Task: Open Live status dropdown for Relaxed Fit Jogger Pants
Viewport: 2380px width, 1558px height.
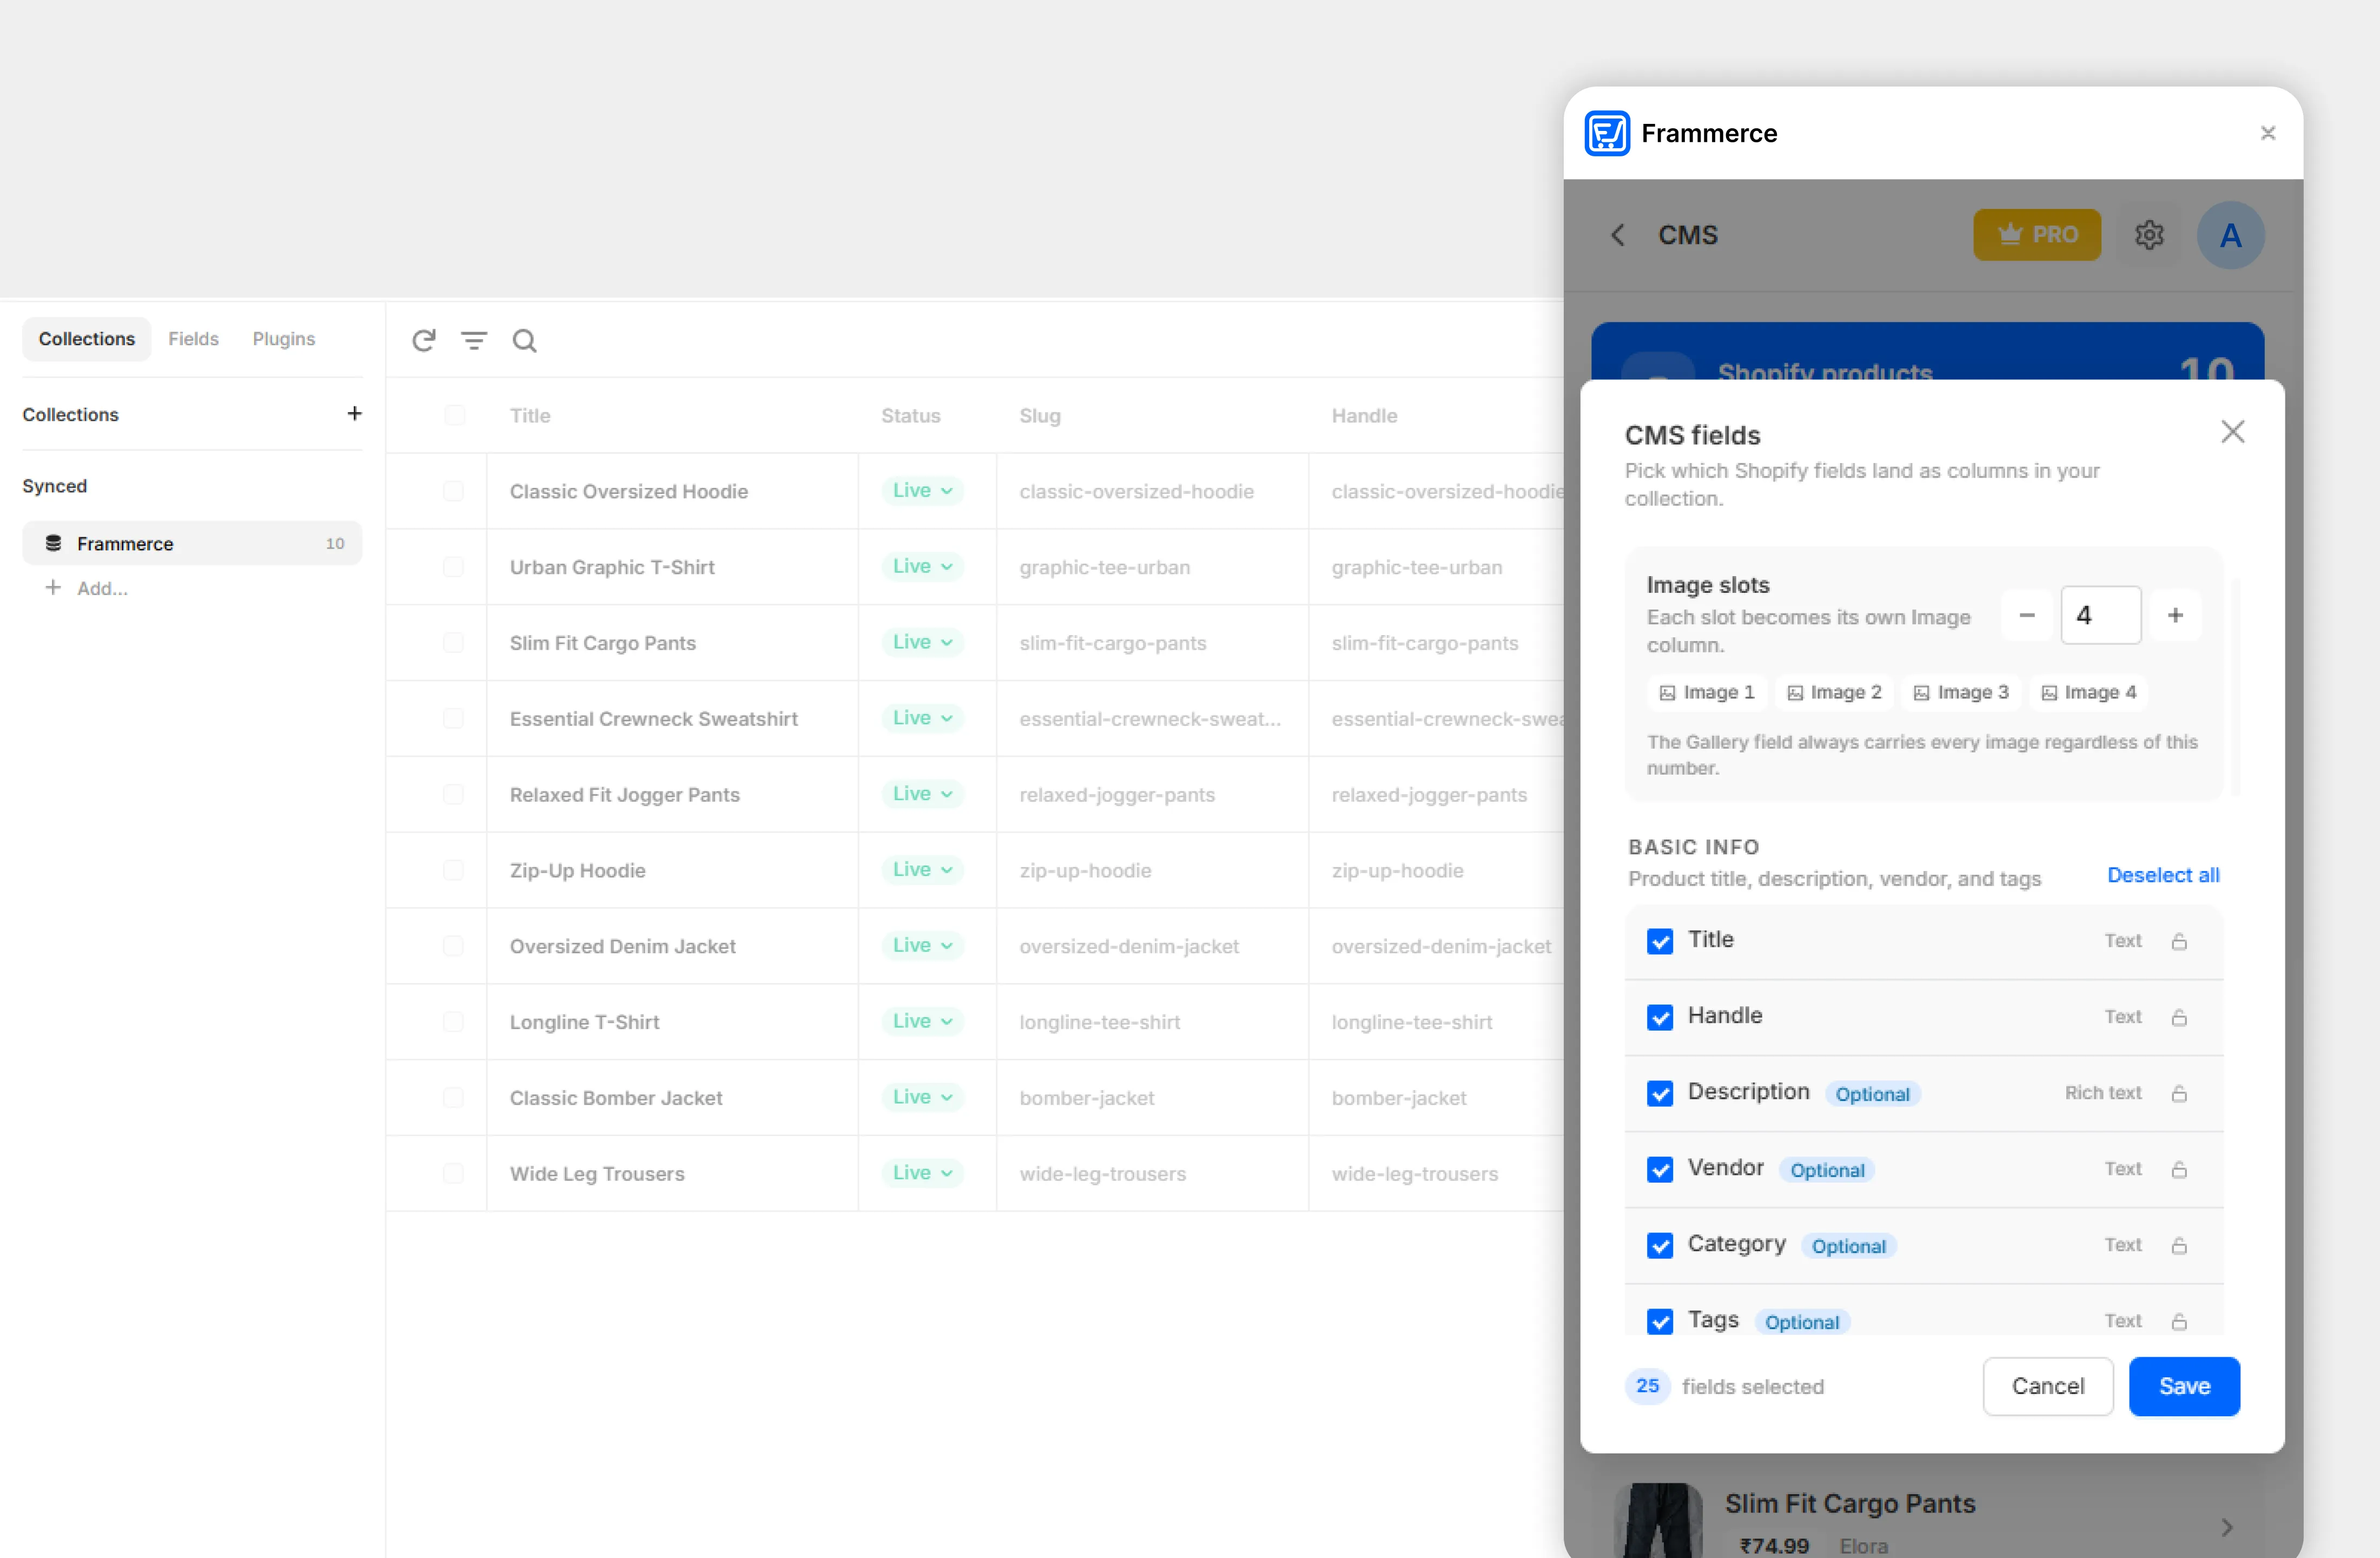Action: [922, 794]
